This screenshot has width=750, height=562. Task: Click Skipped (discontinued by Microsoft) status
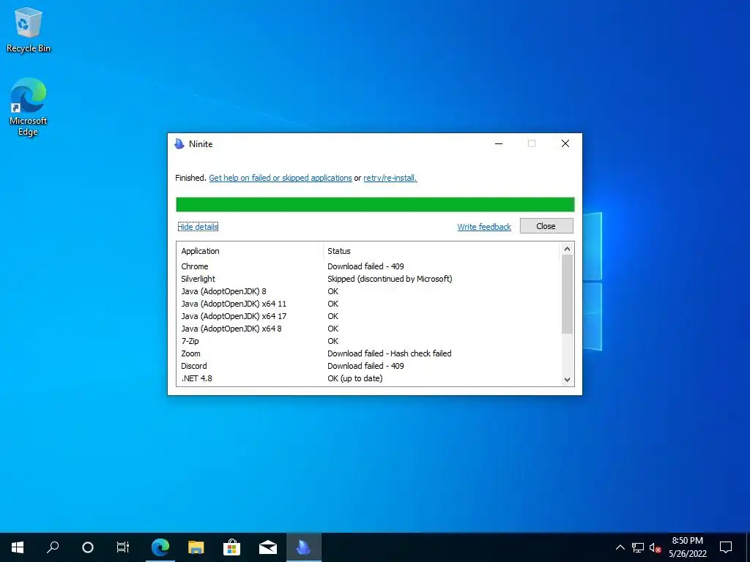coord(390,279)
